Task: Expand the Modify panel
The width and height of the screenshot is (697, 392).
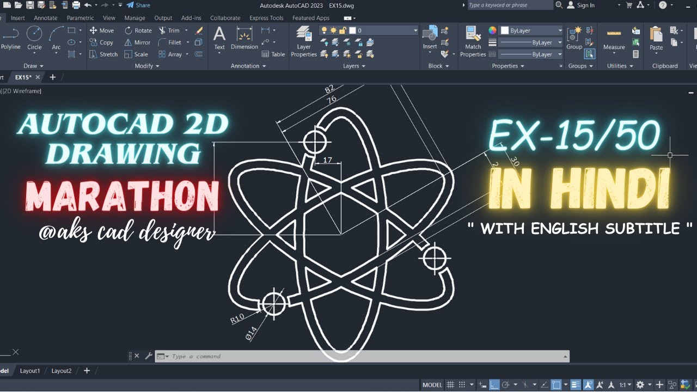Action: click(x=147, y=66)
